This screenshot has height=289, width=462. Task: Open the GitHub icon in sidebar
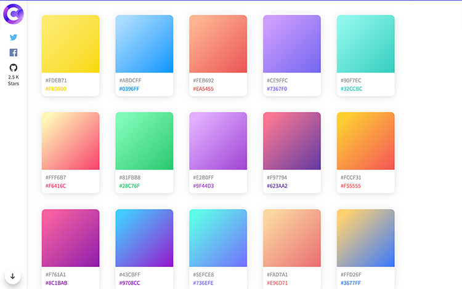click(13, 68)
